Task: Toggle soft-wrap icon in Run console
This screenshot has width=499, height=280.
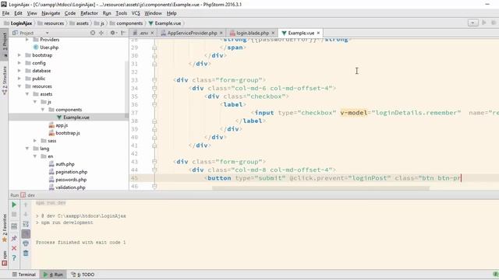Action: tap(26, 224)
